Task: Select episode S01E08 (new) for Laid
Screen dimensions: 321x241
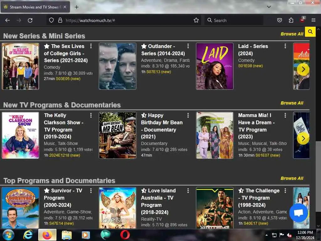Action: [x=250, y=66]
